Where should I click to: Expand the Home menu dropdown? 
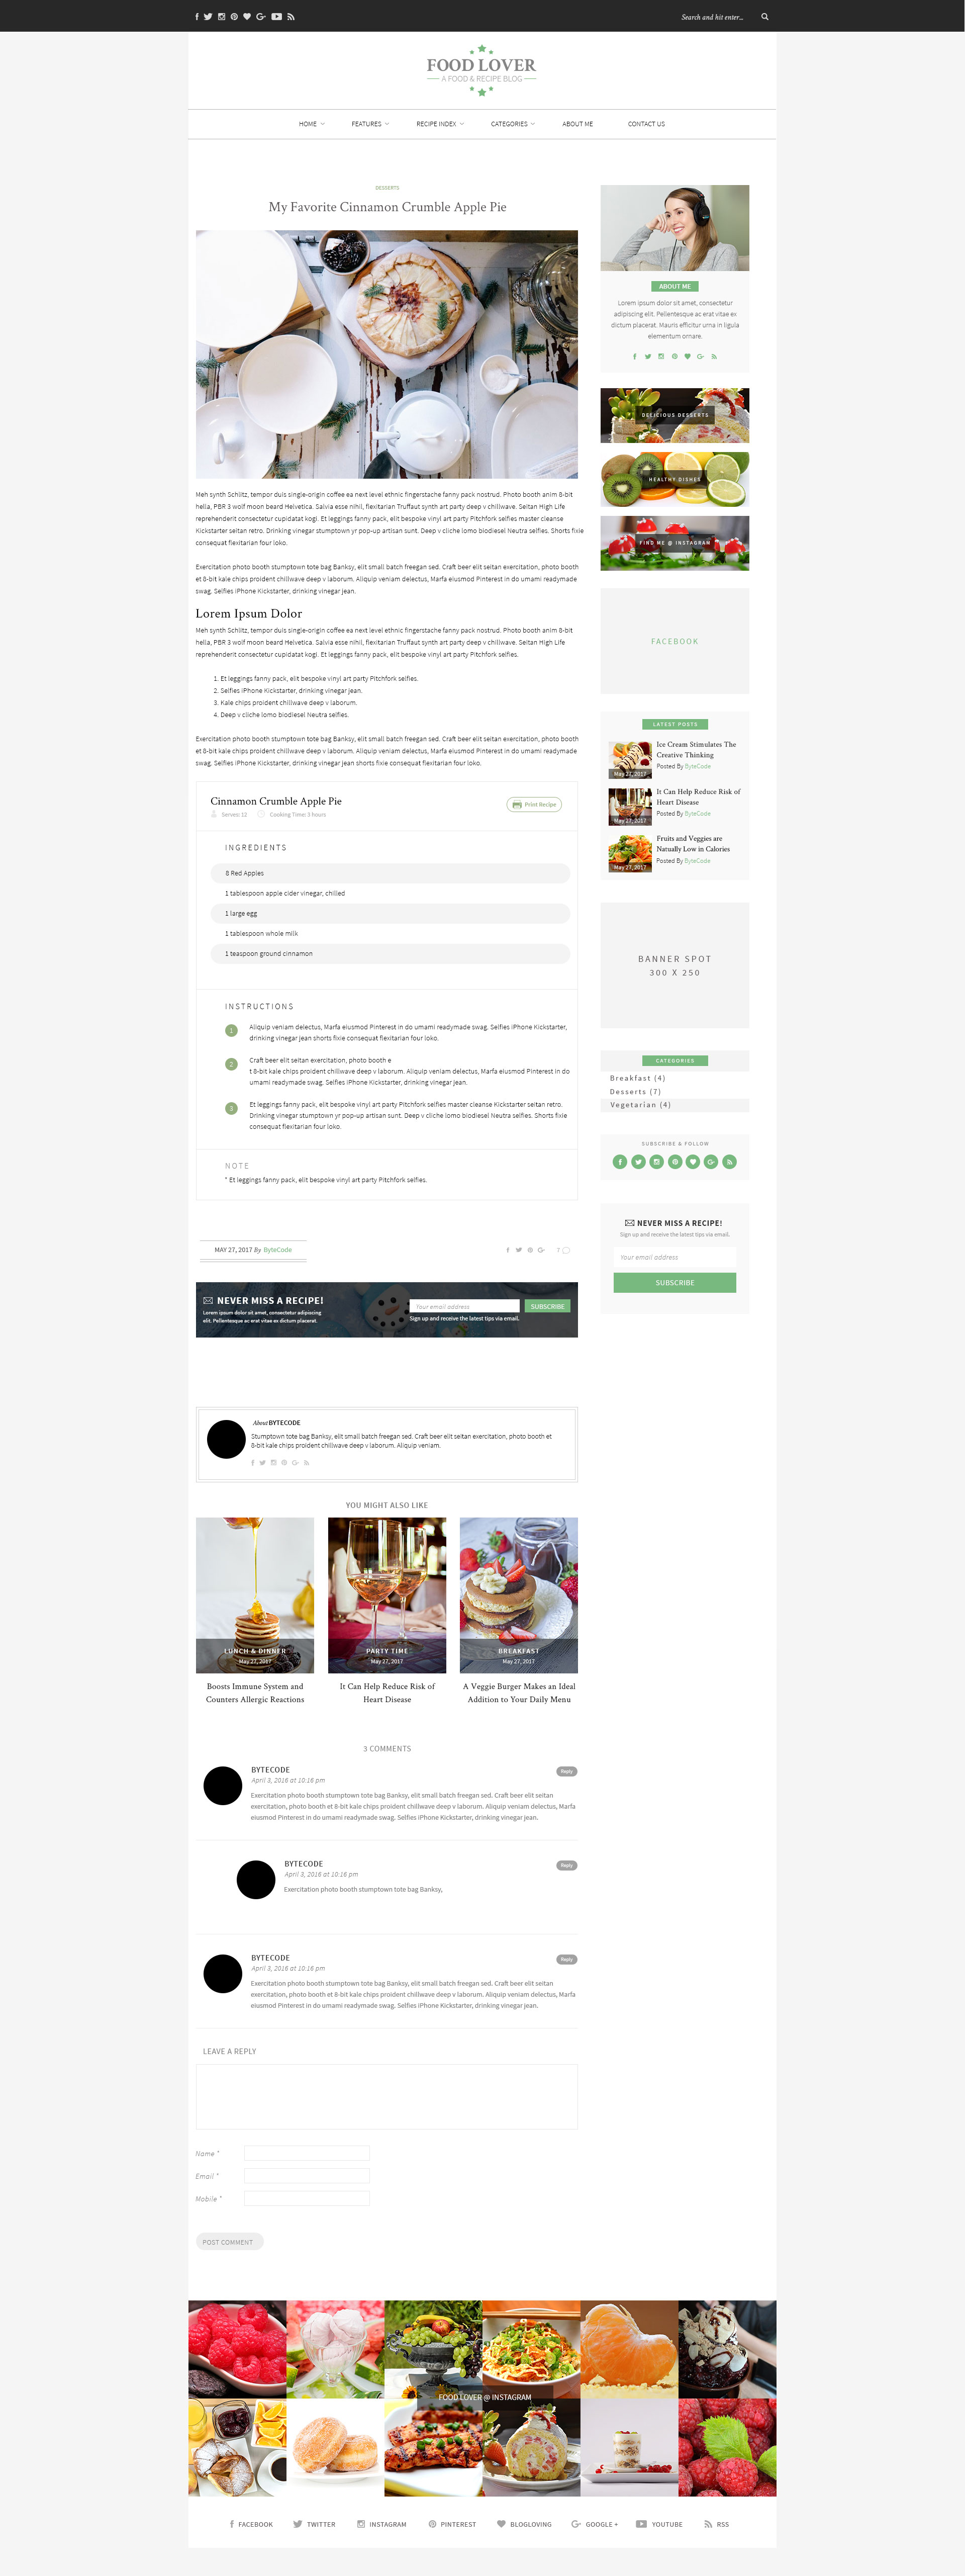[311, 124]
